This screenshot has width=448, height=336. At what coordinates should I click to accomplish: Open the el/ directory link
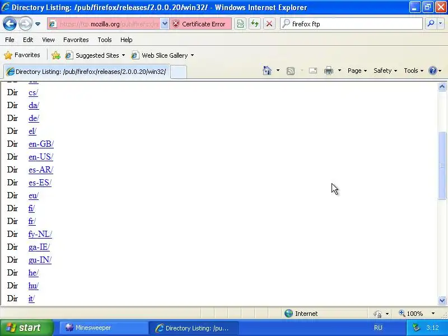tap(32, 131)
